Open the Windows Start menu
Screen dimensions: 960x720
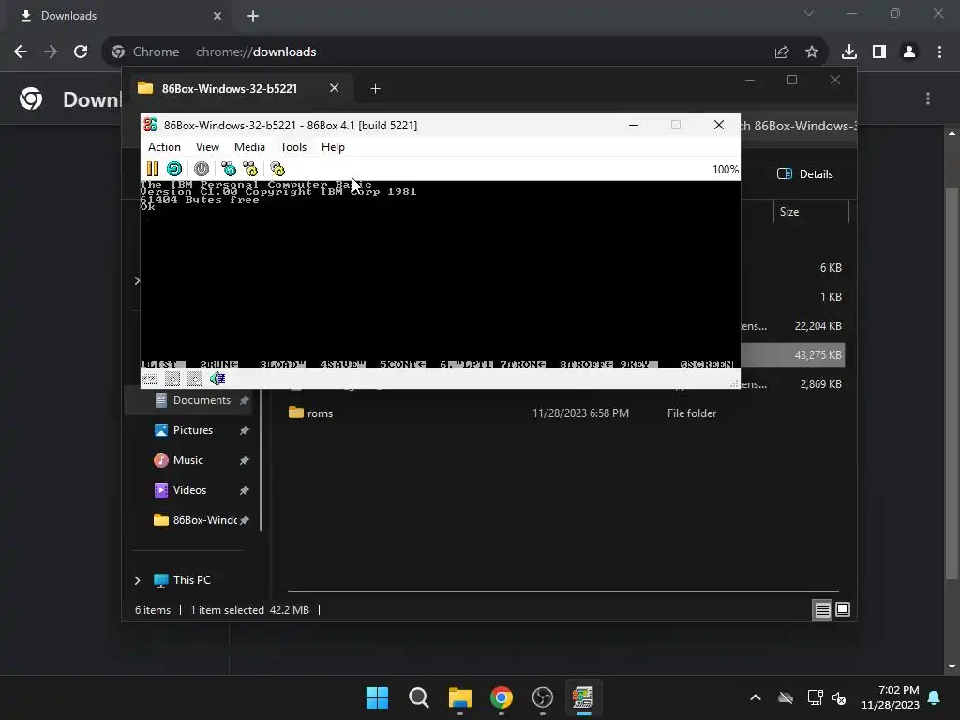pyautogui.click(x=377, y=697)
